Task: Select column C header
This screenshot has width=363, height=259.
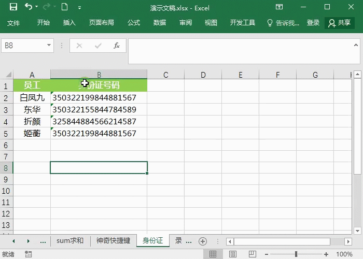Action: pos(166,75)
